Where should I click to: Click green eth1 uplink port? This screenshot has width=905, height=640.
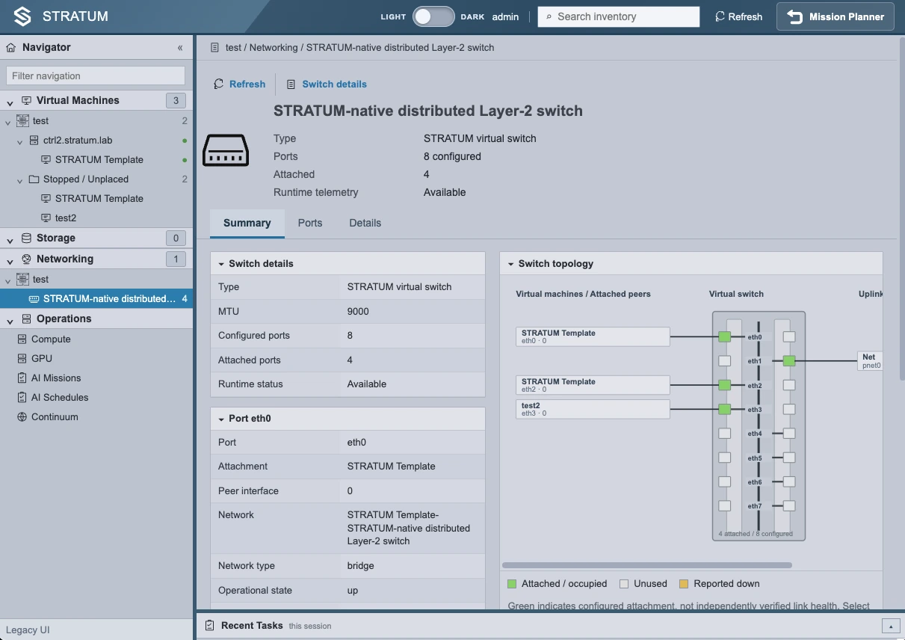point(789,361)
